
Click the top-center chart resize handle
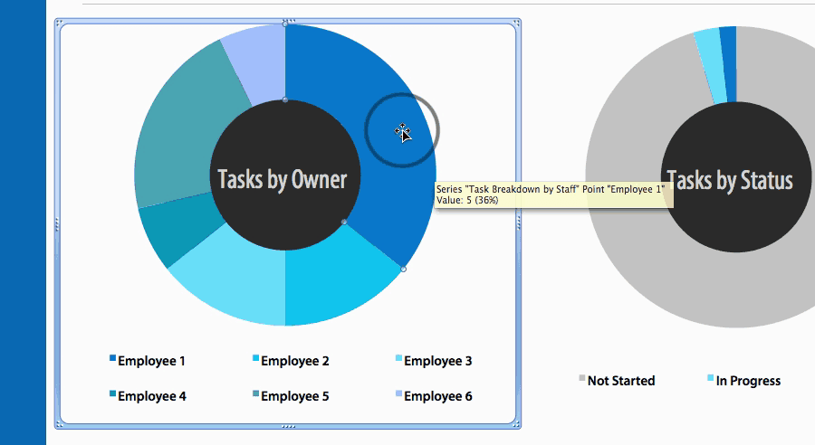tap(290, 20)
